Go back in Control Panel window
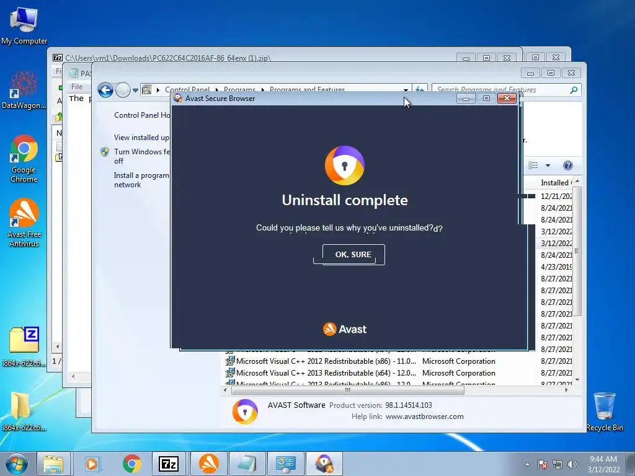Screen dimensions: 635x476 click(105, 90)
